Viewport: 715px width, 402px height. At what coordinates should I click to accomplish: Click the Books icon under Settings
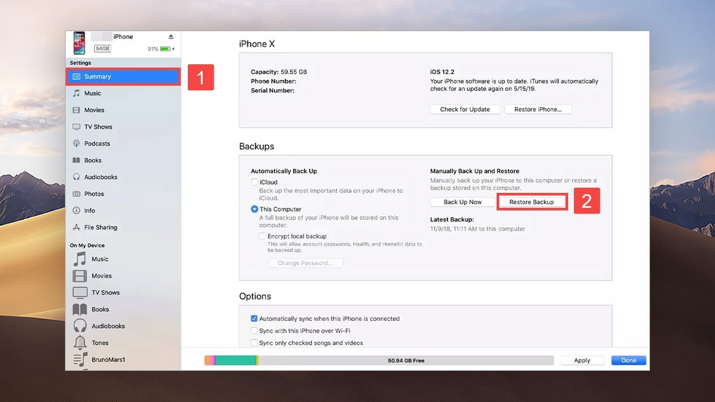point(76,160)
